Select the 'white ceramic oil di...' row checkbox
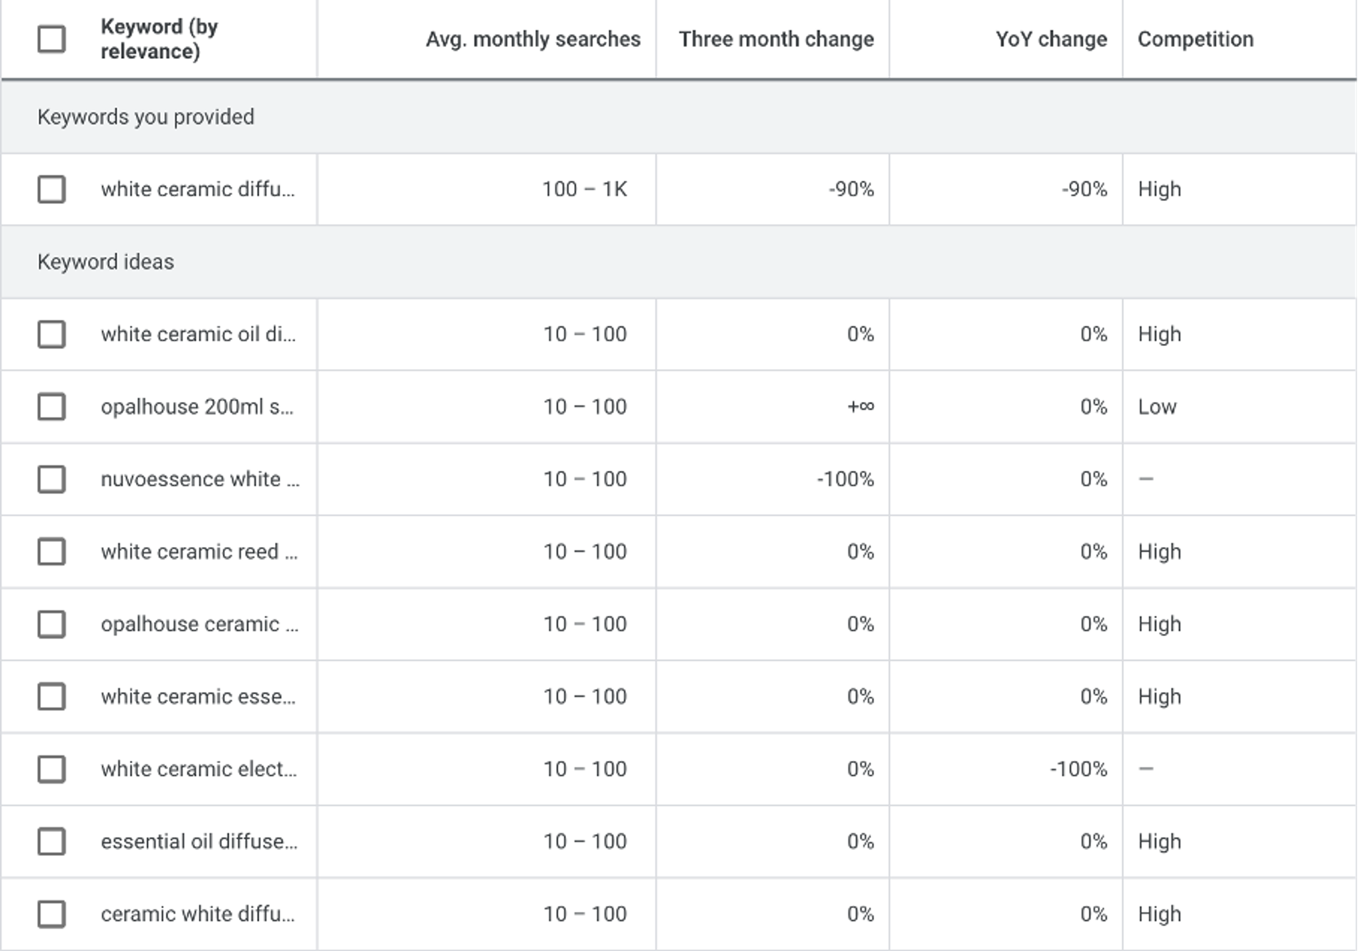 coord(52,334)
